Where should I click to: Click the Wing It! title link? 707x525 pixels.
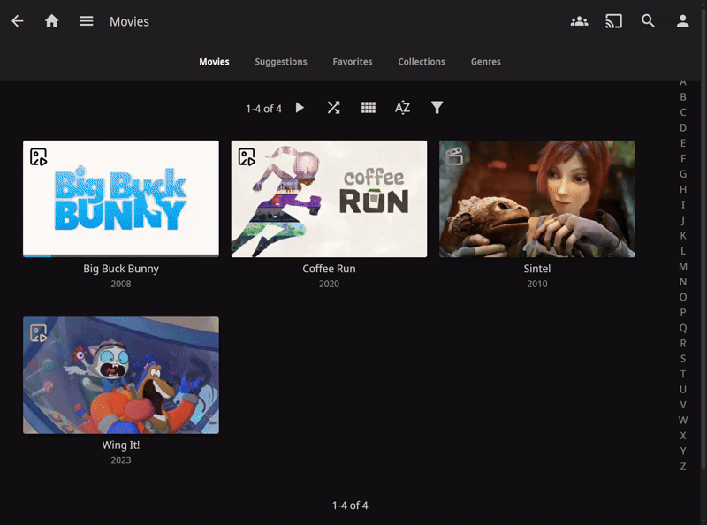click(121, 445)
